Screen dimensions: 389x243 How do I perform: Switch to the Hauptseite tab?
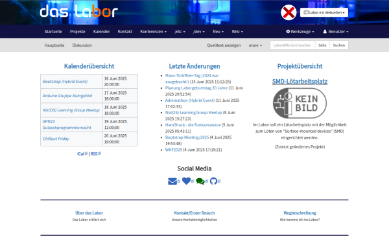coord(54,45)
